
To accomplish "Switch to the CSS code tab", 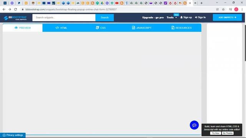I will [x=101, y=28].
